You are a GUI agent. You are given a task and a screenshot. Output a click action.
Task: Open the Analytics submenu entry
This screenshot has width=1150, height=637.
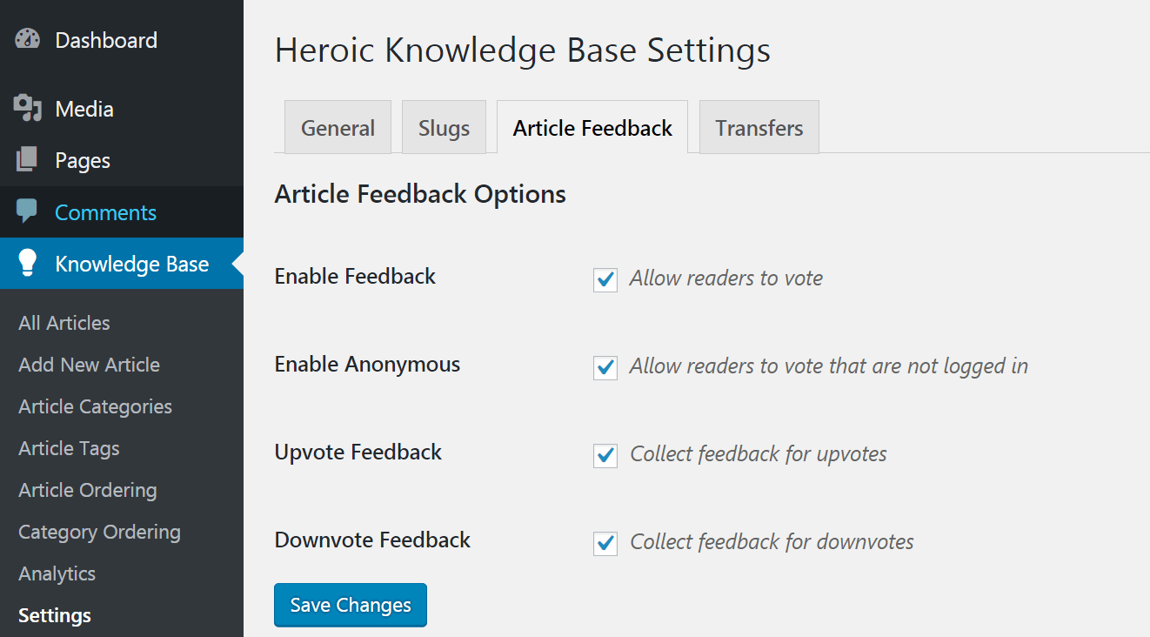[x=57, y=573]
